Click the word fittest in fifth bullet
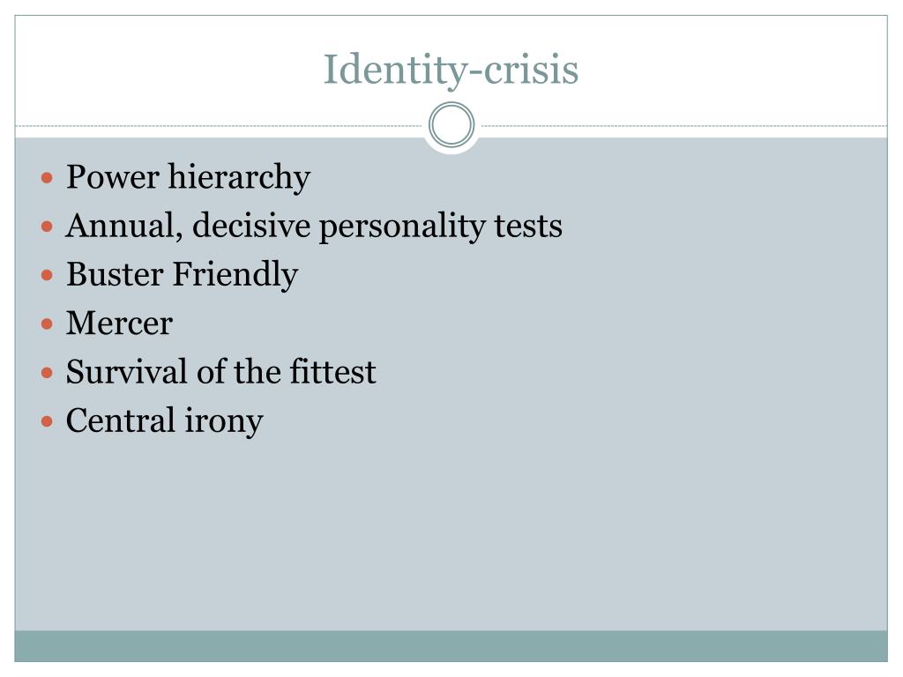This screenshot has height=677, width=903. (332, 371)
